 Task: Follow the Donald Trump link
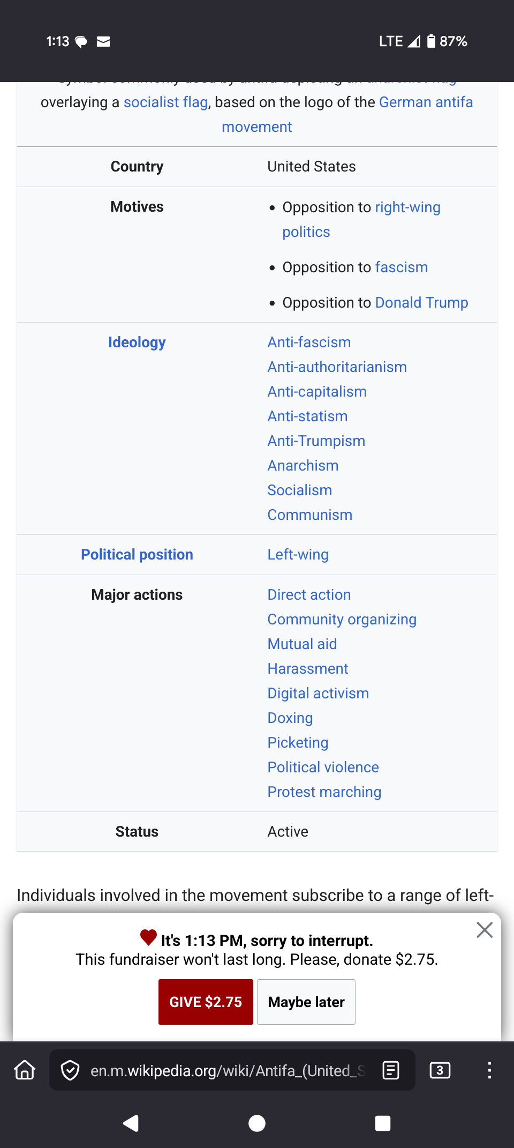(422, 302)
